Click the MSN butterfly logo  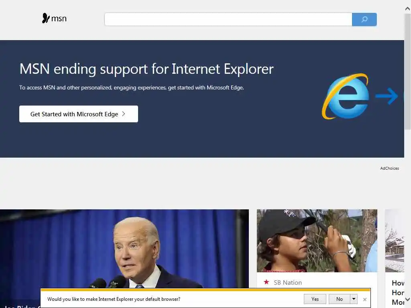[54, 18]
